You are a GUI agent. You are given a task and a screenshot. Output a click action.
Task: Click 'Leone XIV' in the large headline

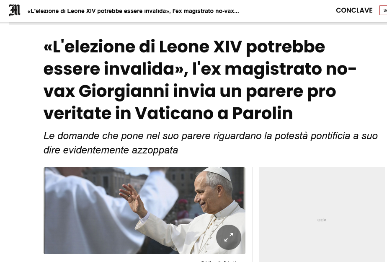point(200,47)
